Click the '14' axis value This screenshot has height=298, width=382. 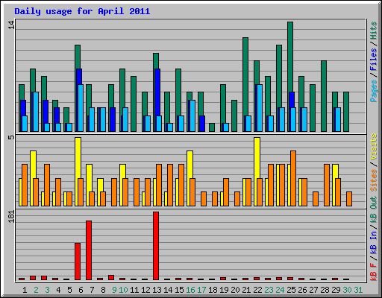coord(11,25)
